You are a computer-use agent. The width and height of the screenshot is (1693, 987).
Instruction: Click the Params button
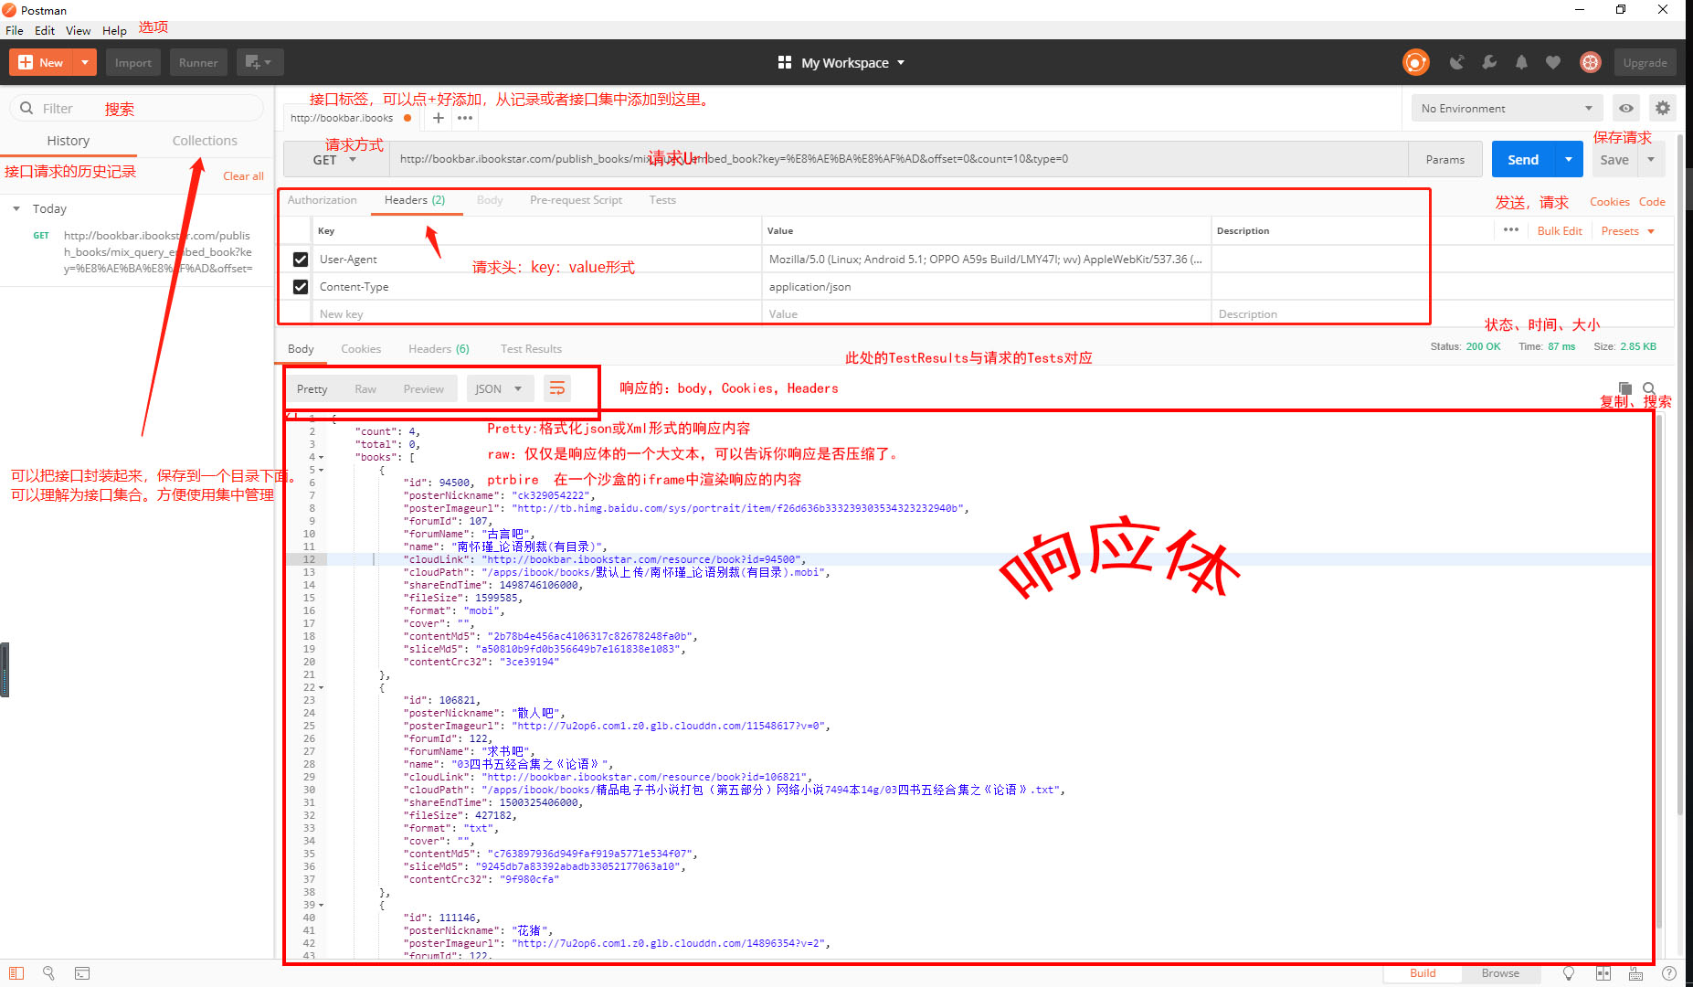[1444, 159]
